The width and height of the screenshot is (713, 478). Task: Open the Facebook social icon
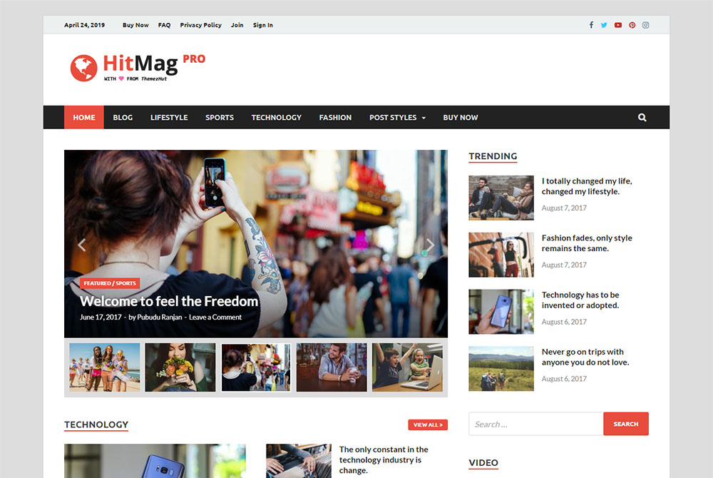tap(591, 25)
